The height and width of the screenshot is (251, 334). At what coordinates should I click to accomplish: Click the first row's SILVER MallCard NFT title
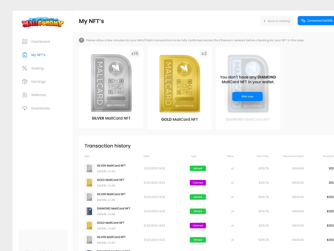click(x=111, y=166)
